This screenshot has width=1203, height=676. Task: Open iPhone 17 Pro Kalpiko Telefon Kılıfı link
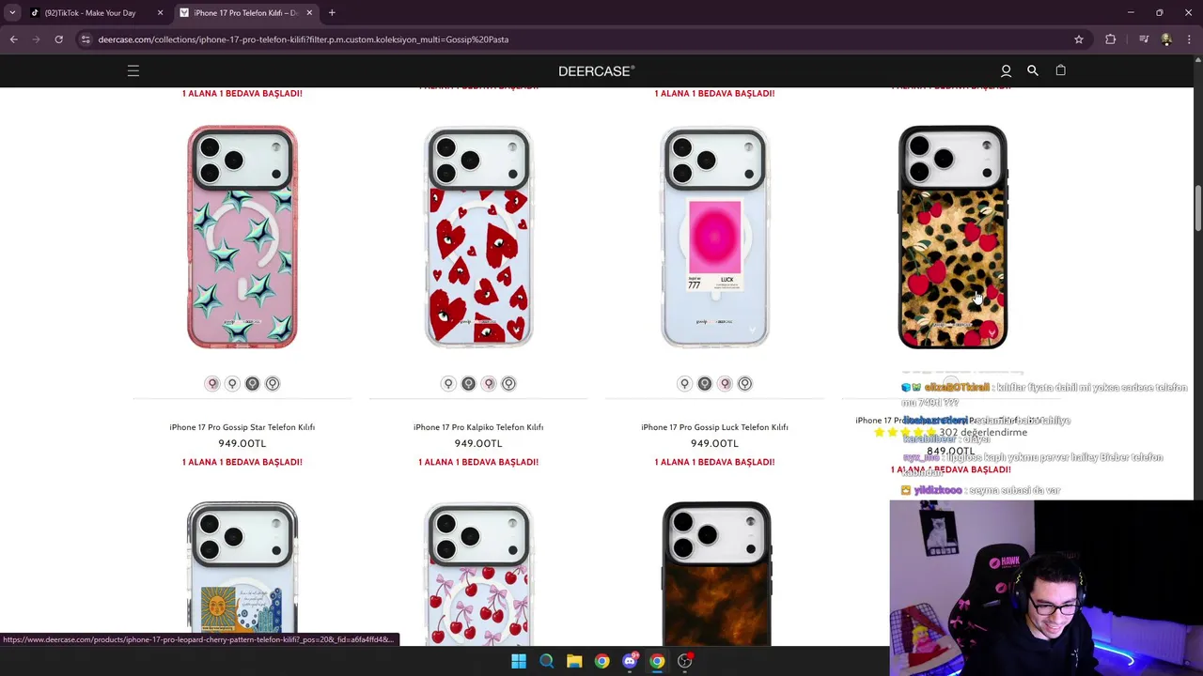click(x=478, y=427)
